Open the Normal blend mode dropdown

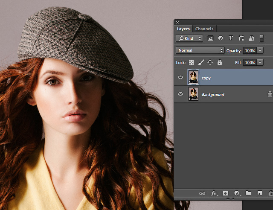pyautogui.click(x=200, y=50)
